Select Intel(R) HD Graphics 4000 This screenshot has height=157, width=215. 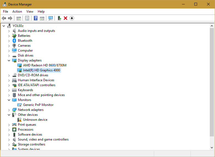(x=42, y=70)
